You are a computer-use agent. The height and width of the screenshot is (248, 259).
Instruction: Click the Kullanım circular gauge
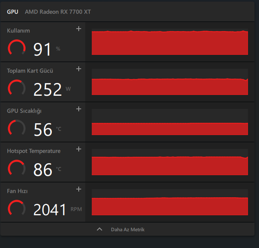(x=17, y=48)
